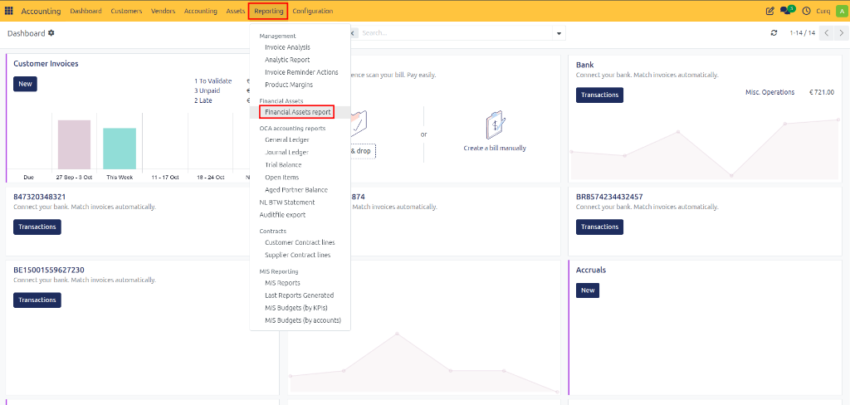Click the Accruals card title

click(591, 270)
